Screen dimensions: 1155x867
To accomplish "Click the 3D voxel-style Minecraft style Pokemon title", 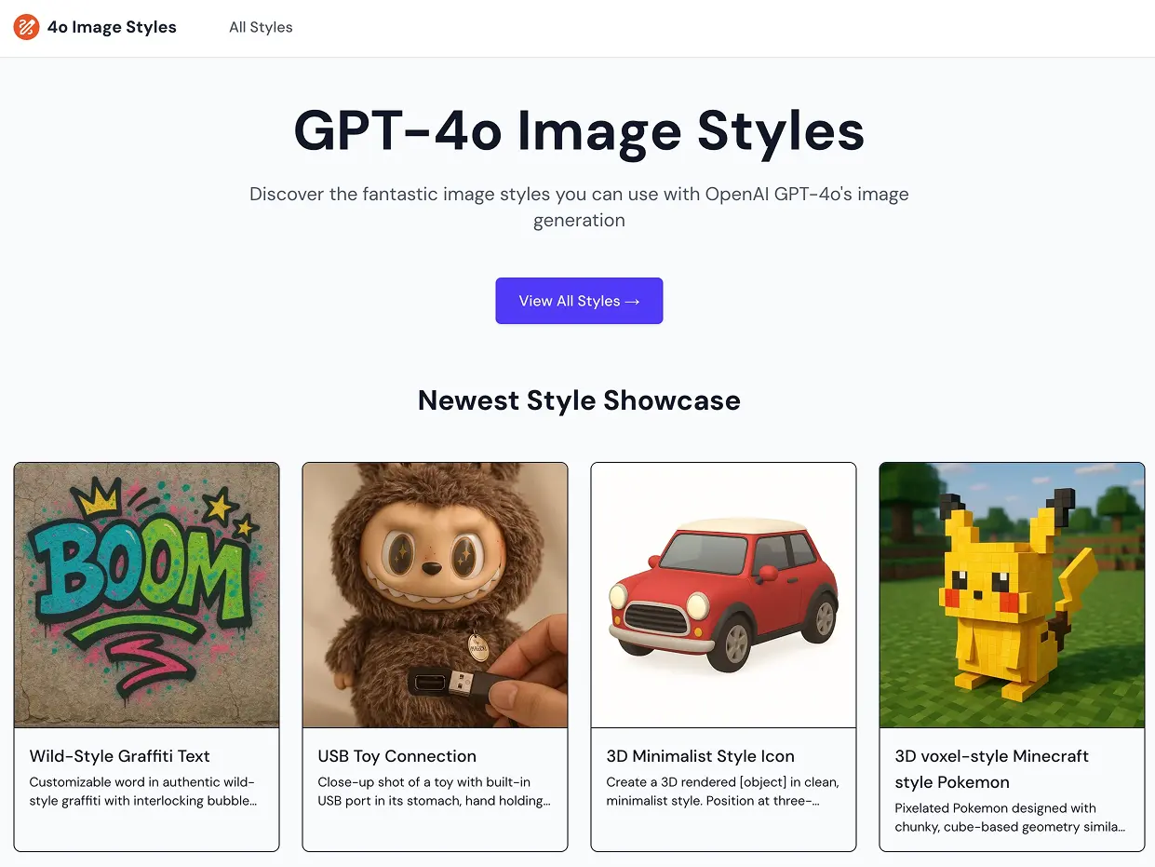I will coord(992,769).
